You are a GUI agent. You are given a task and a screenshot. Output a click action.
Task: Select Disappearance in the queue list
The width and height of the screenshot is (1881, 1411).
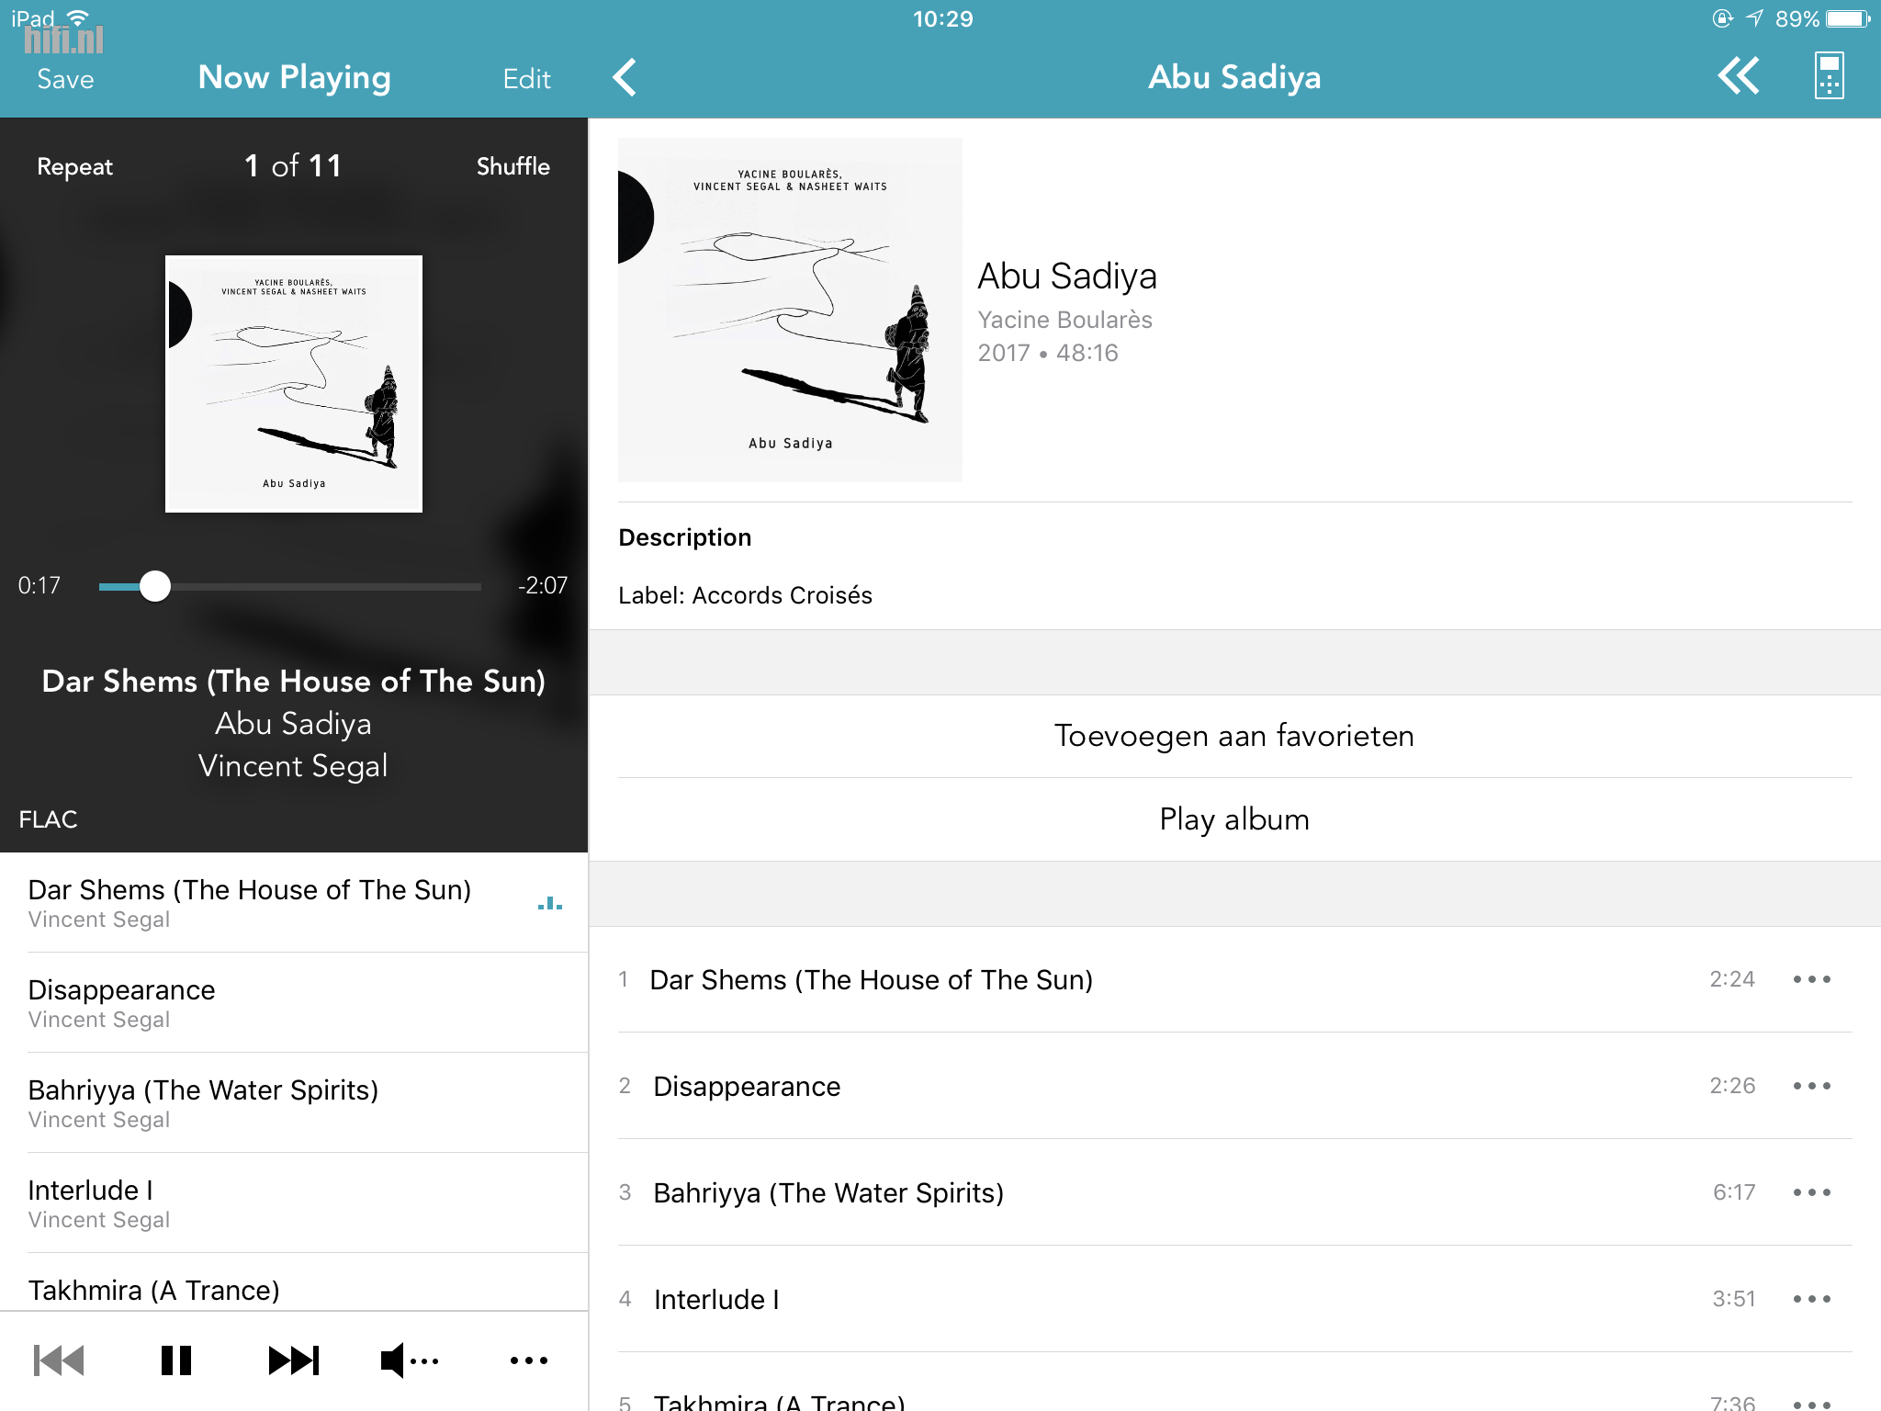click(x=294, y=1003)
